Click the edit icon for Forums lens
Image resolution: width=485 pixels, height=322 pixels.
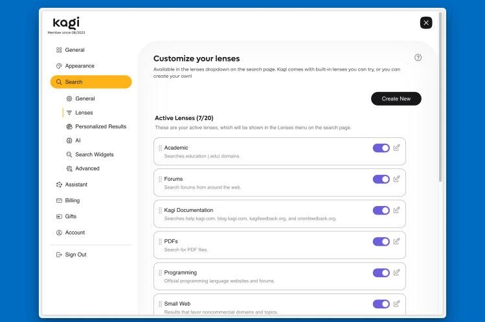click(x=397, y=179)
